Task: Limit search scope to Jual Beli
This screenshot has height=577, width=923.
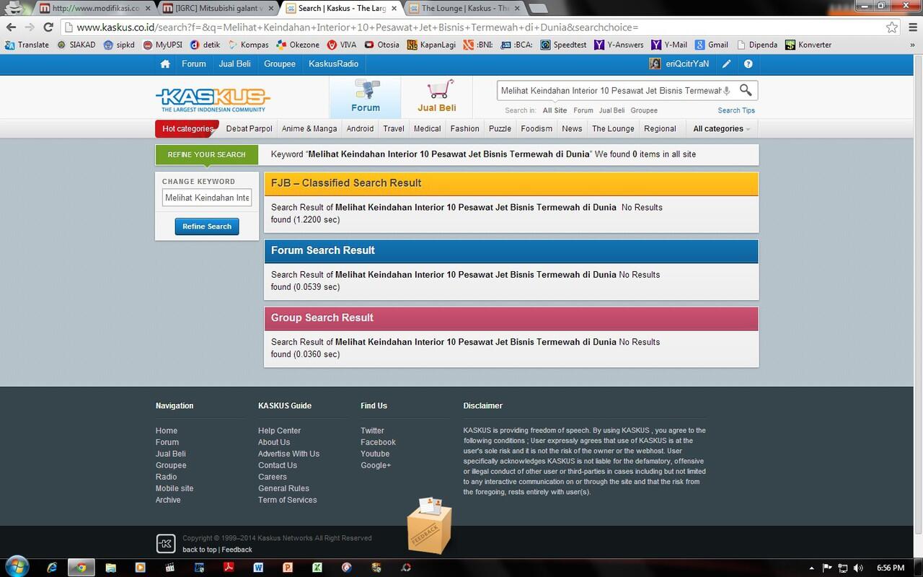Action: tap(611, 110)
